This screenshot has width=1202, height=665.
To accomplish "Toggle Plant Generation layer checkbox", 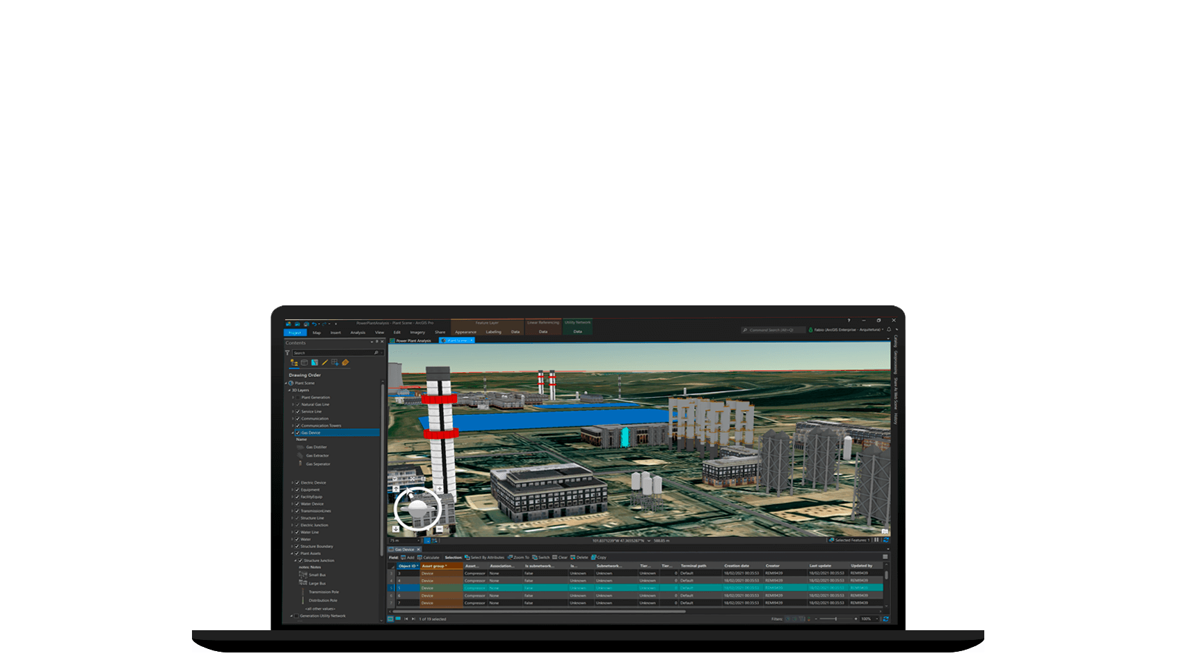I will point(298,397).
